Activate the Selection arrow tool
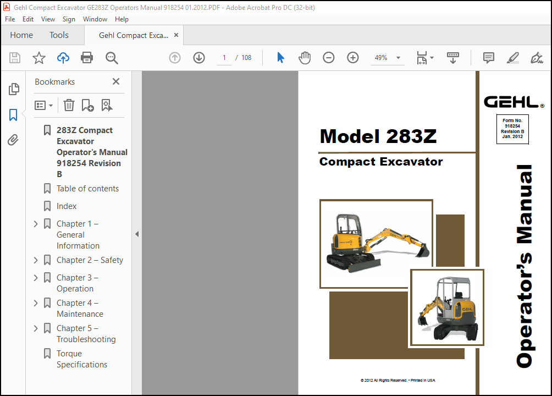The image size is (552, 396). click(280, 57)
